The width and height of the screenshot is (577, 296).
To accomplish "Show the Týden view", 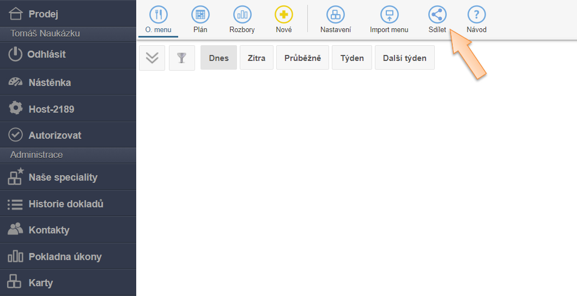I will click(352, 58).
